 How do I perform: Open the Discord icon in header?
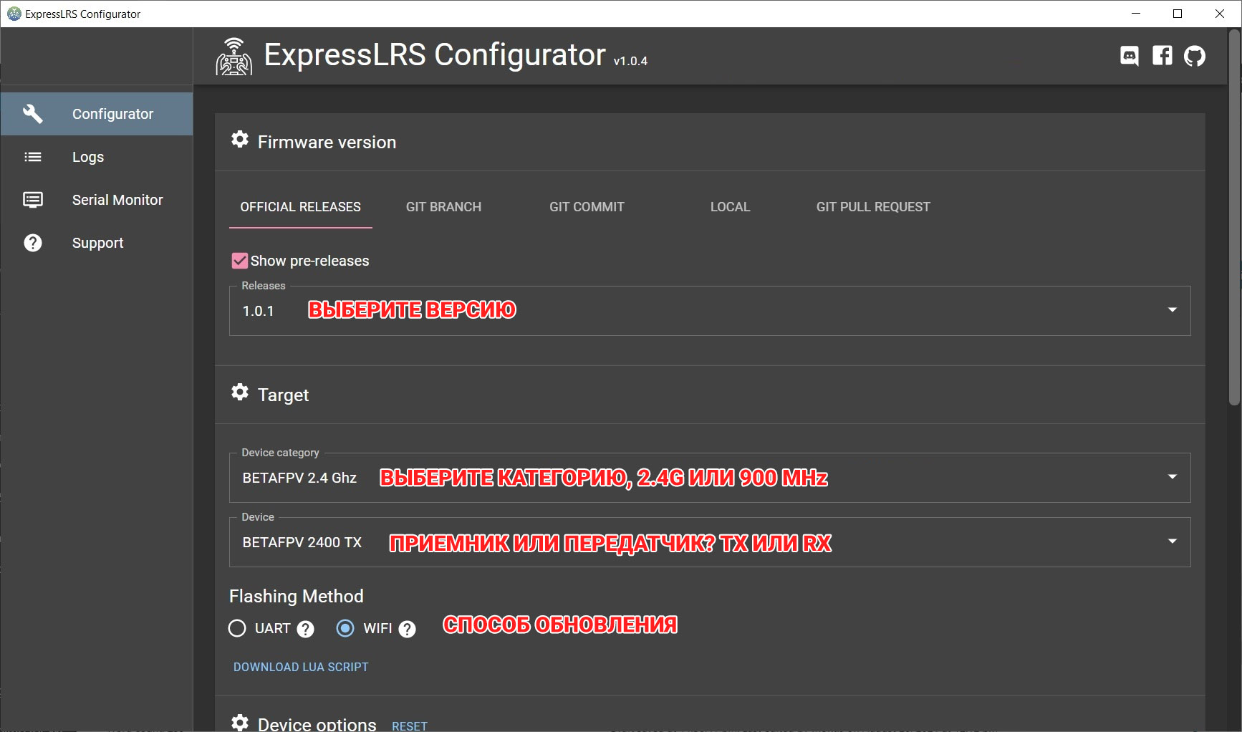point(1130,56)
